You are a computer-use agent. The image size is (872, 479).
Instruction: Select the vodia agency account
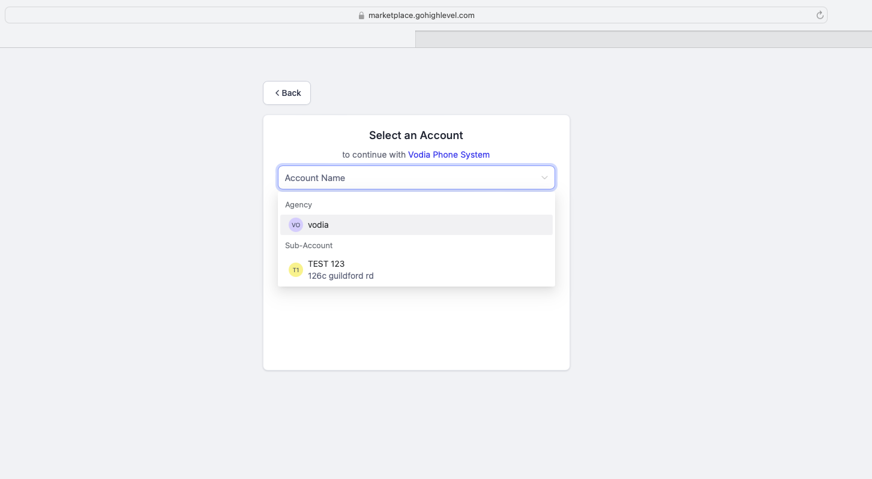[416, 225]
